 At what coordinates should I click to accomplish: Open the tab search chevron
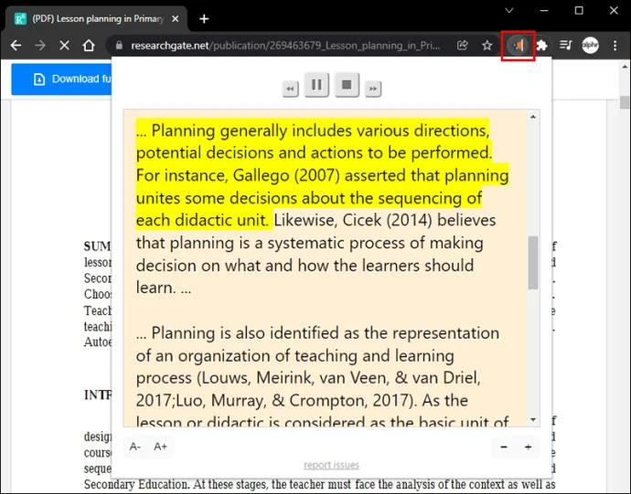(x=509, y=11)
